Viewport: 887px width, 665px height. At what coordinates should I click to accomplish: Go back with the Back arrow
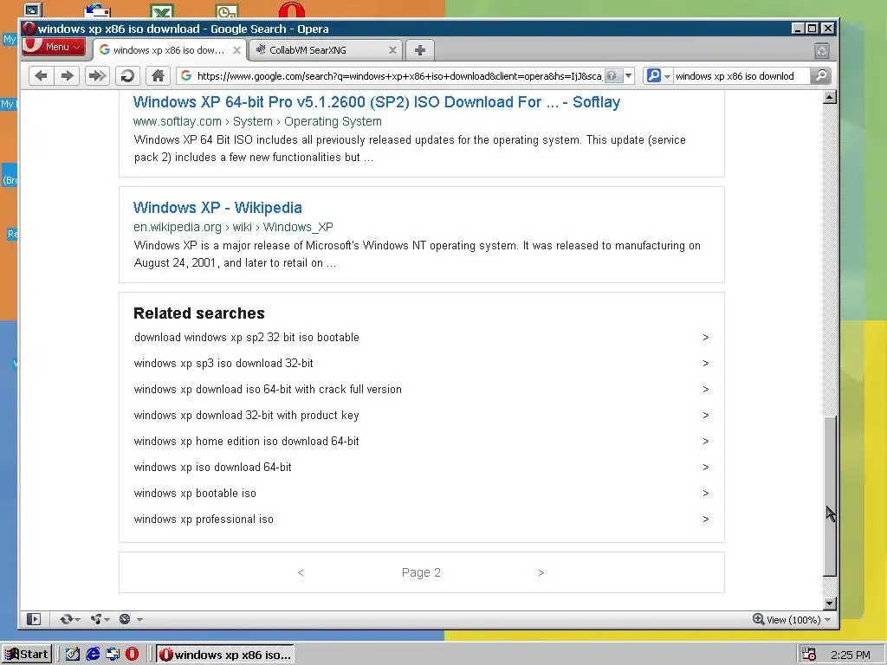pos(41,76)
